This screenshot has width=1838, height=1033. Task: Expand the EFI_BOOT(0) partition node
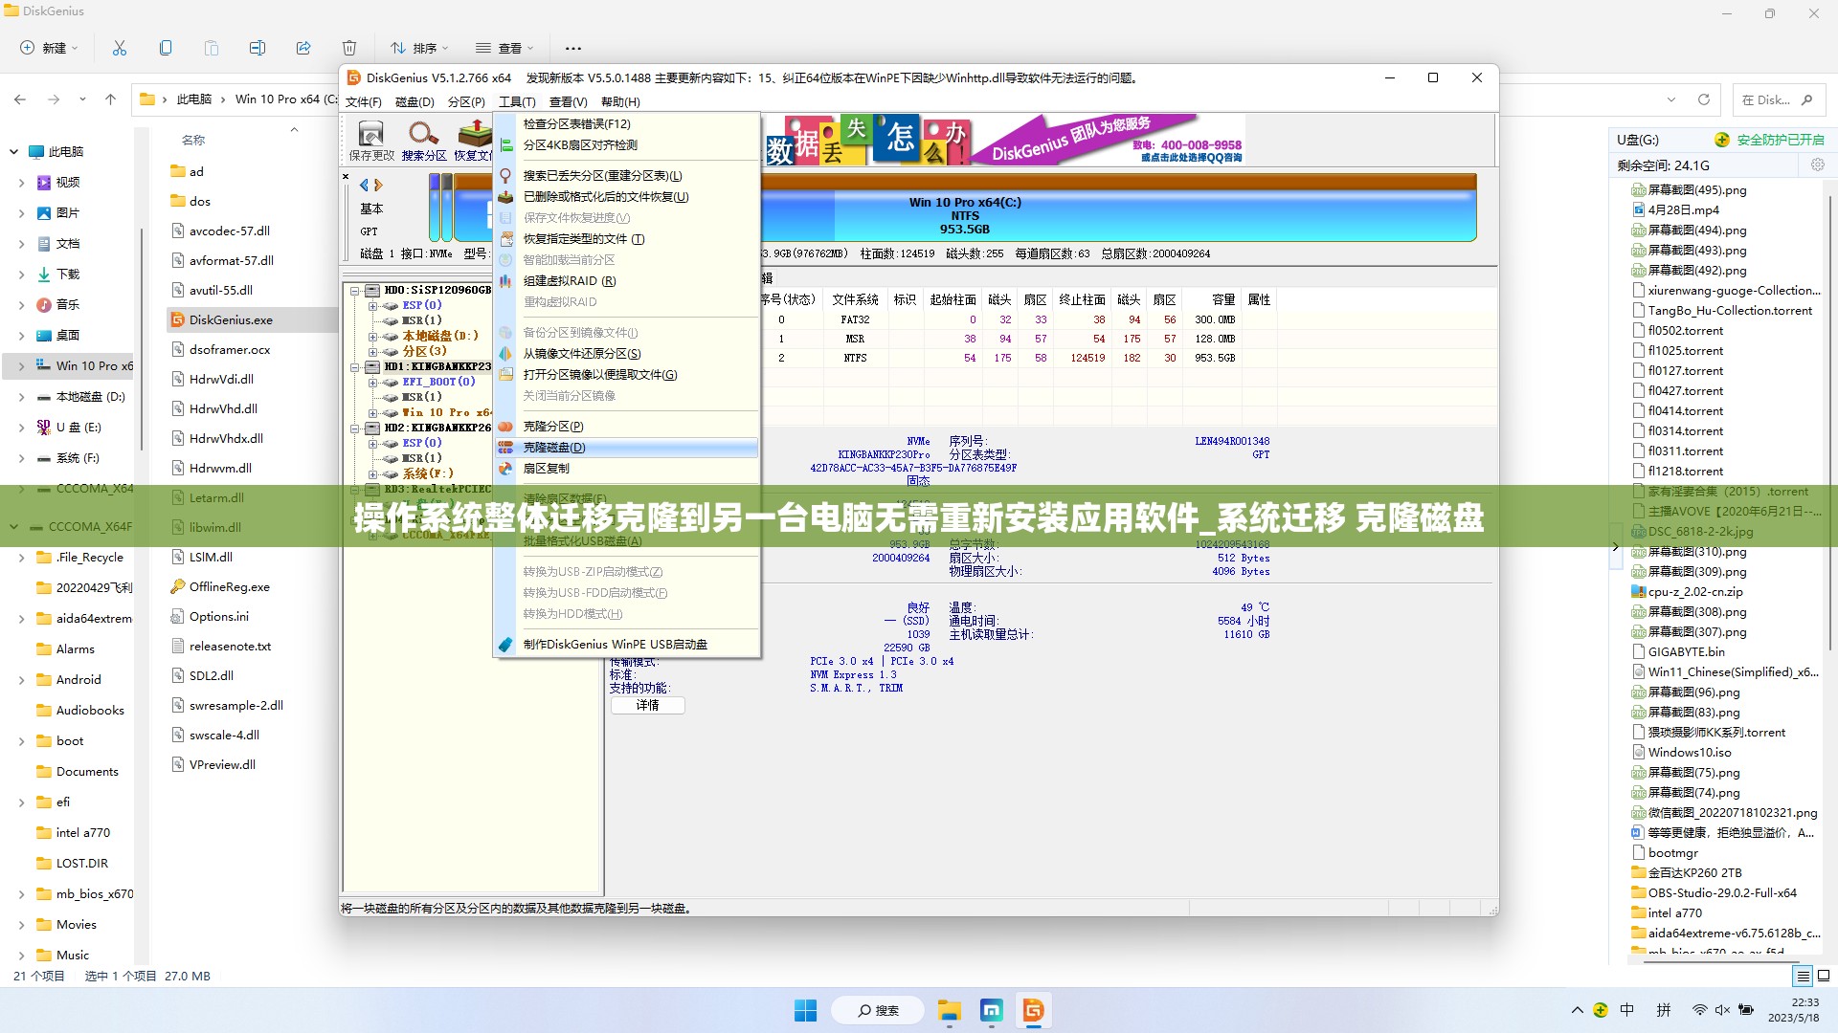pos(372,383)
